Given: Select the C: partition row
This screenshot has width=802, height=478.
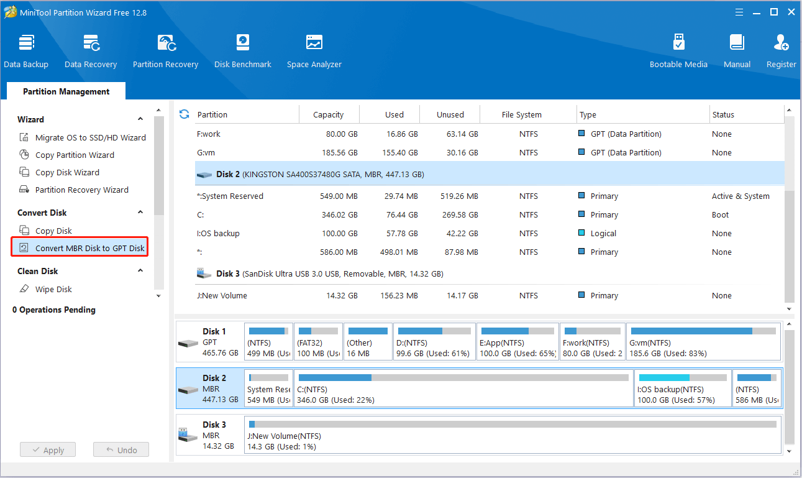Looking at the screenshot, I should (x=490, y=214).
